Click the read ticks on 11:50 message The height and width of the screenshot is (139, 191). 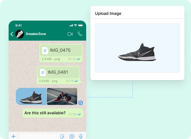point(79,114)
